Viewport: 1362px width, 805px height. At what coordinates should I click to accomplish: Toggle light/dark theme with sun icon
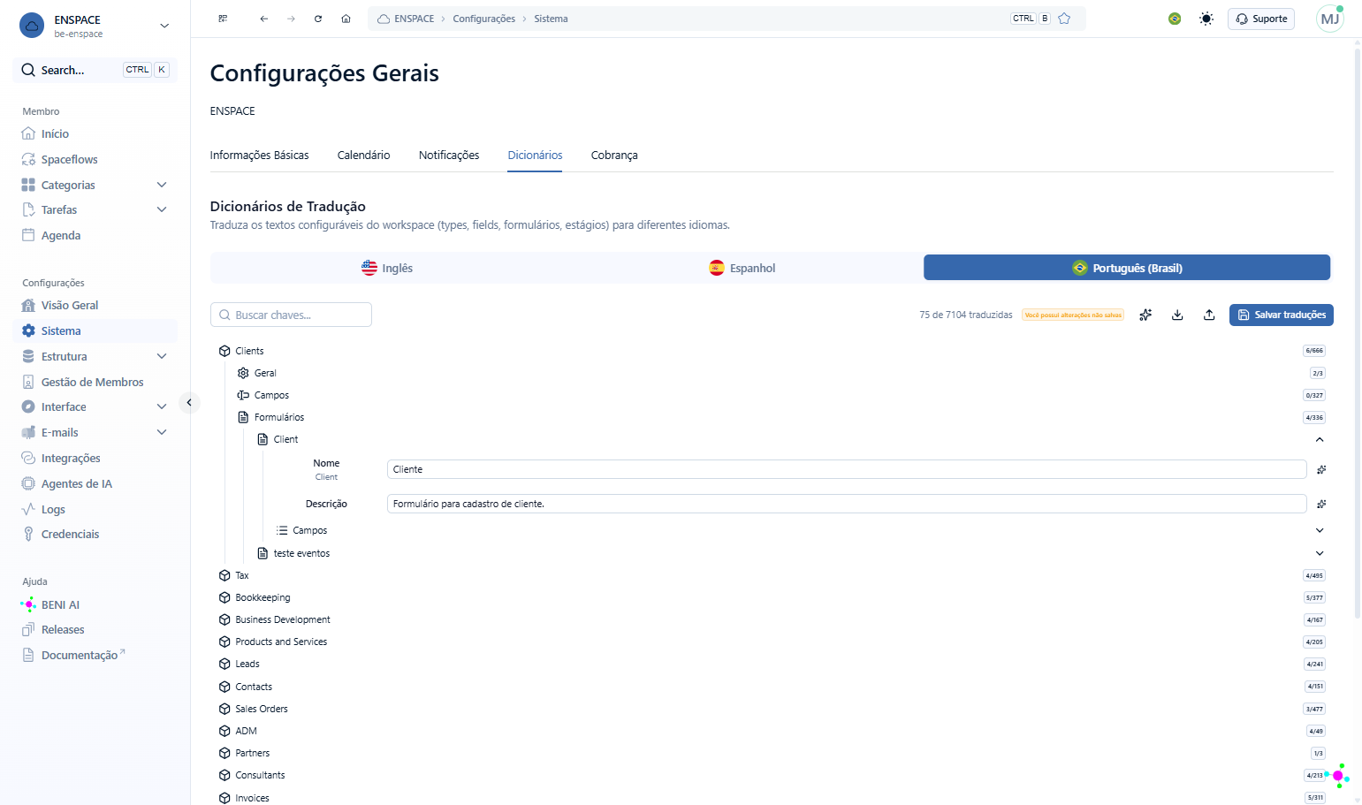click(1206, 19)
